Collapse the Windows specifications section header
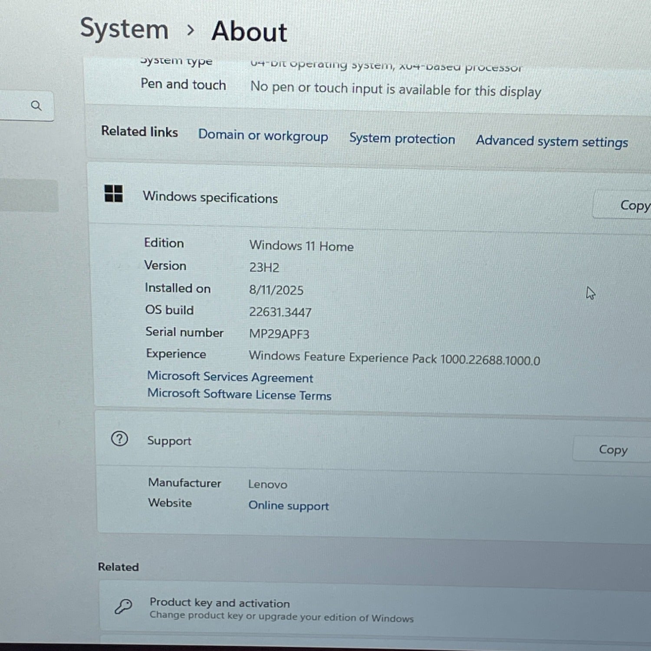The width and height of the screenshot is (651, 651). (370, 197)
